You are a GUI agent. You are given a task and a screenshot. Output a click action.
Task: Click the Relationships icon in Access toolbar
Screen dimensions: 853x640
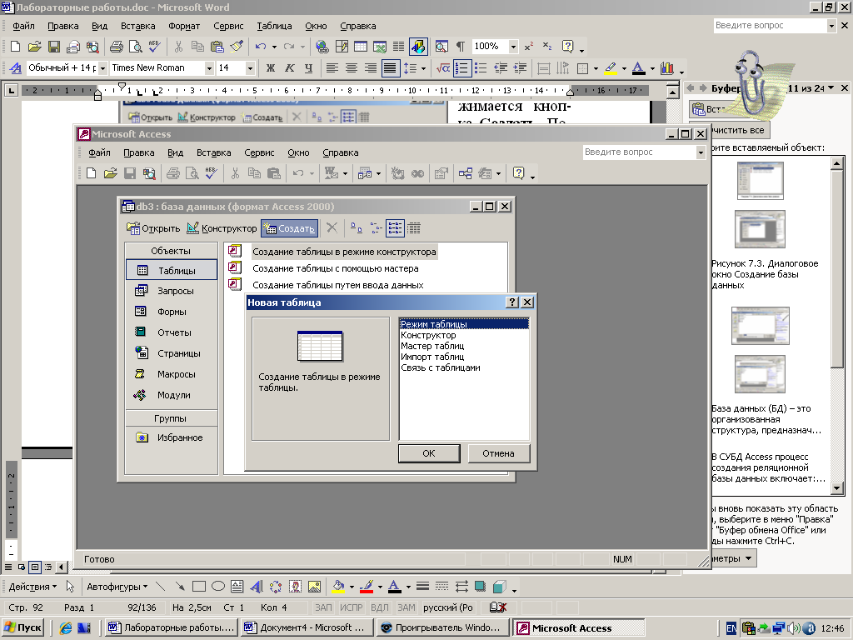[x=465, y=173]
